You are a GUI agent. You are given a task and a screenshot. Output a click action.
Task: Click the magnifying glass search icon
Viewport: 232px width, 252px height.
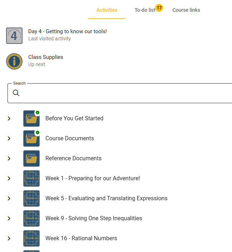16,93
